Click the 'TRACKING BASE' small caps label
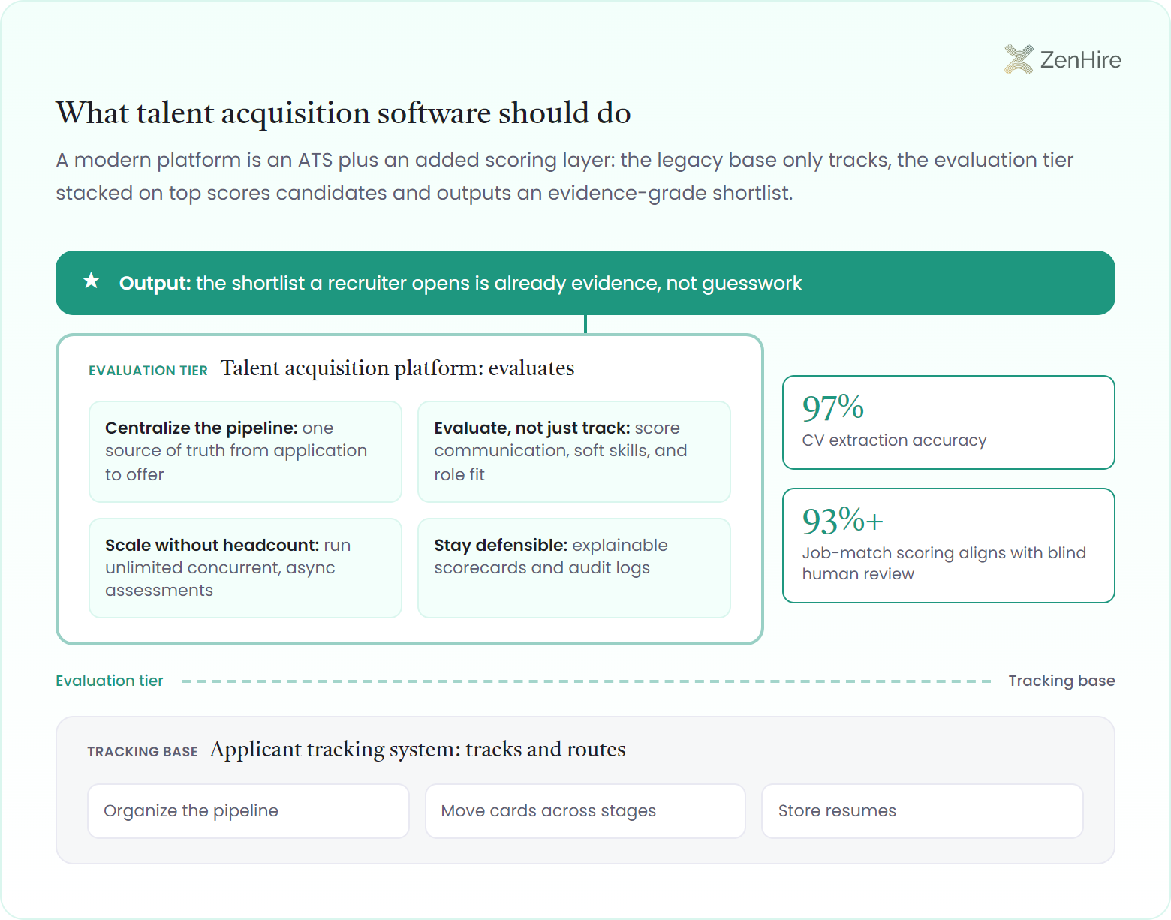This screenshot has height=920, width=1171. pyautogui.click(x=143, y=752)
